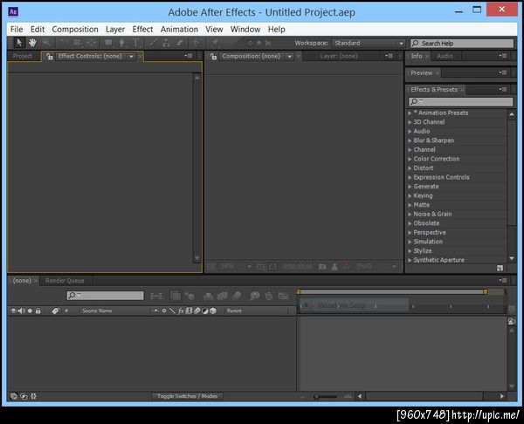Close the Info panel tab
Image resolution: width=524 pixels, height=424 pixels.
[427, 57]
